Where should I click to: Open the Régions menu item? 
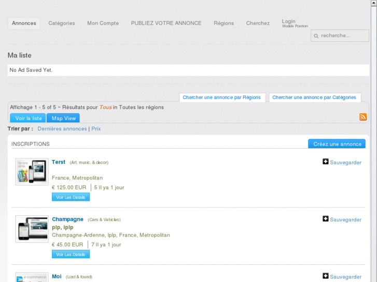(224, 23)
